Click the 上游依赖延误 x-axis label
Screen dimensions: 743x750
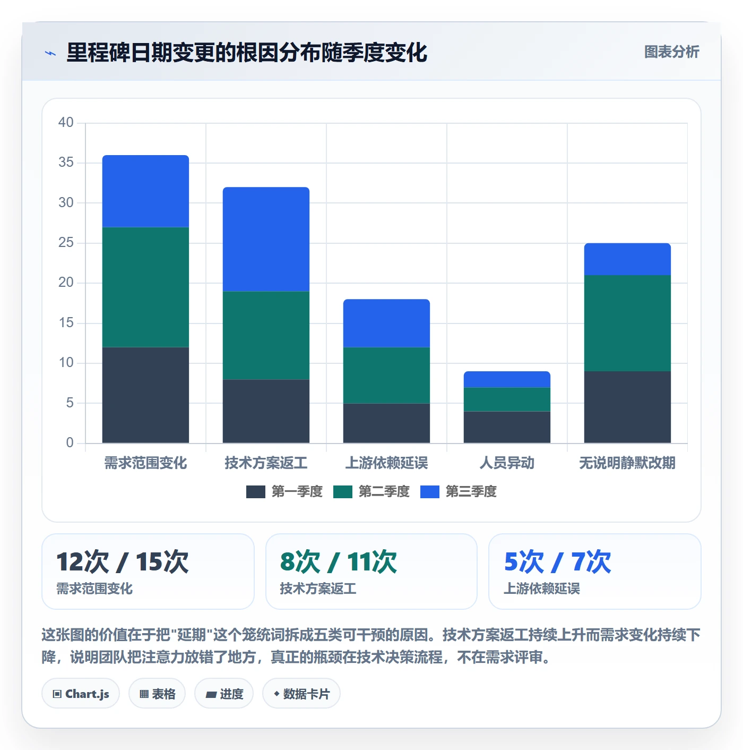pos(386,463)
